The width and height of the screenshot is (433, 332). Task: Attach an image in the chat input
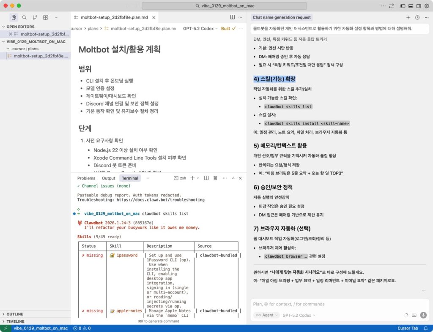pos(414,315)
